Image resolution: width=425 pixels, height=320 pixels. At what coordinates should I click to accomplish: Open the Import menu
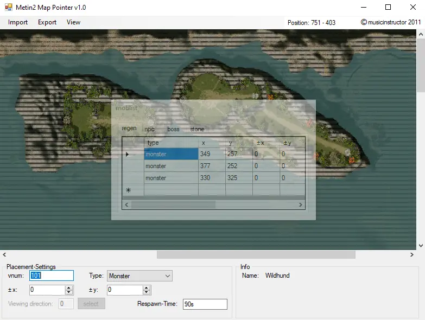pyautogui.click(x=18, y=22)
